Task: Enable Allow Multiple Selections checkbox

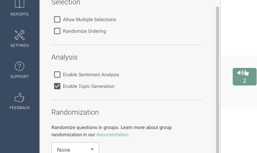Action: point(57,20)
